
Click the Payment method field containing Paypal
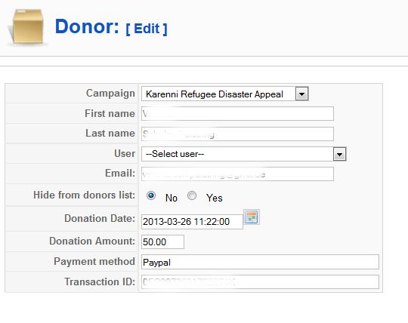click(x=260, y=262)
